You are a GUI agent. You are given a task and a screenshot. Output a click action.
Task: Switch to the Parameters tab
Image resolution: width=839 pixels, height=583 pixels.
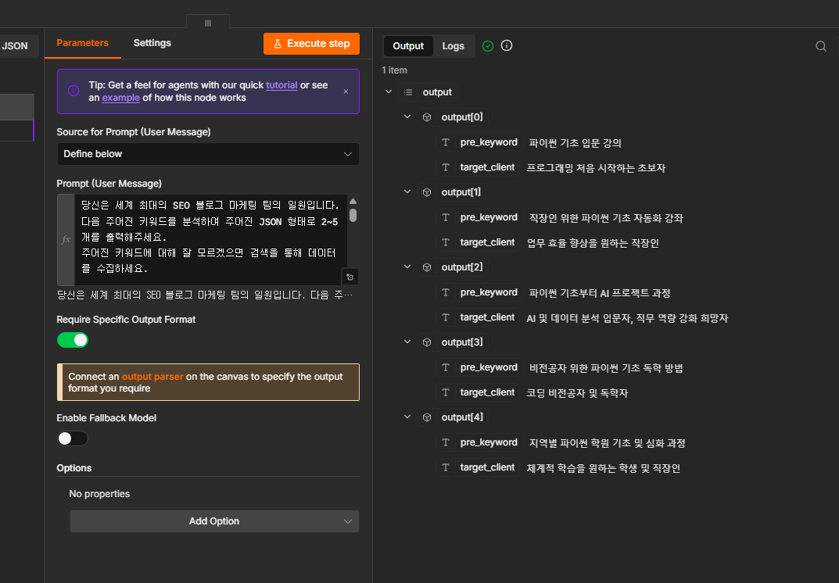[x=82, y=43]
